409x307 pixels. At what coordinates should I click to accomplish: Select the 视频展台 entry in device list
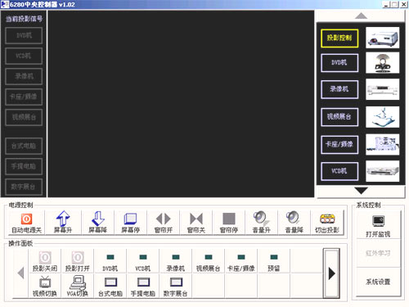click(x=339, y=117)
